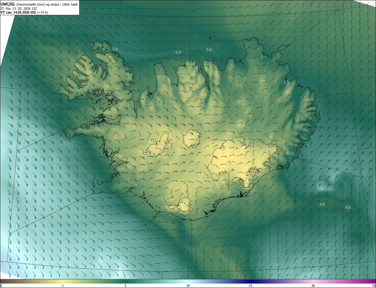Click the color scale label 30
Viewport: 376px width, 288px height.
click(313, 286)
